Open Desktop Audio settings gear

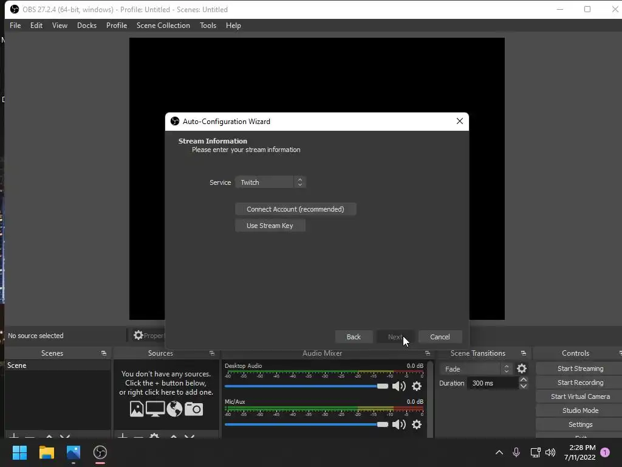coord(417,386)
